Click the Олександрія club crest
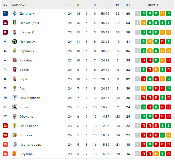Viewport: 175px width, 160px height. [15, 23]
